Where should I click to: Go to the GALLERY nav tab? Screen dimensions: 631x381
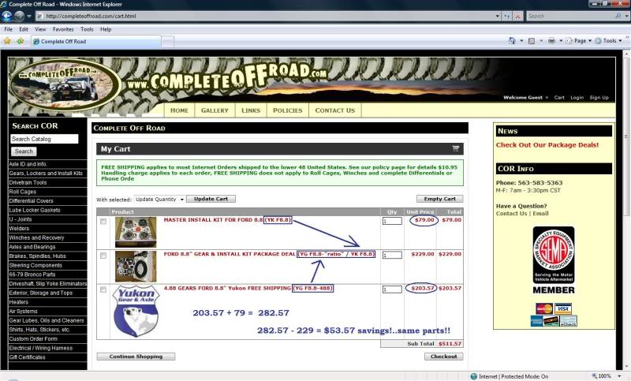click(x=215, y=110)
